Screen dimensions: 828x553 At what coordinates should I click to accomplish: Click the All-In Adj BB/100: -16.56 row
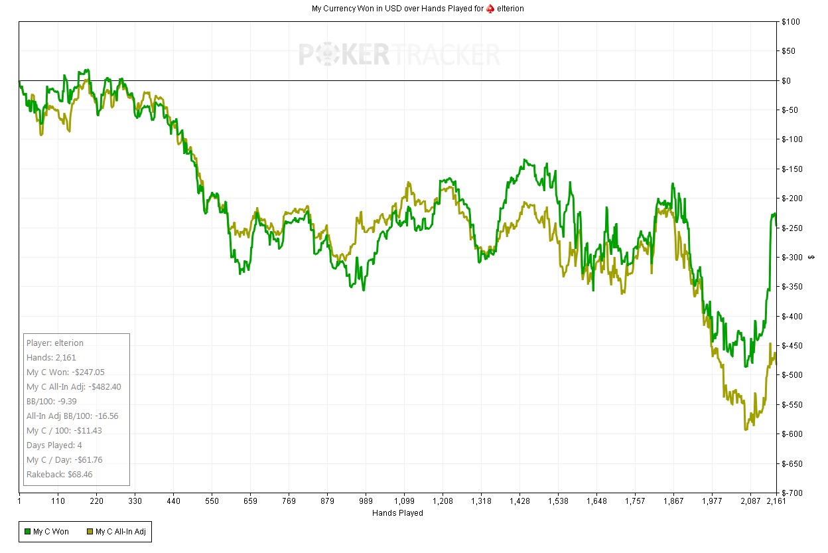coord(72,416)
